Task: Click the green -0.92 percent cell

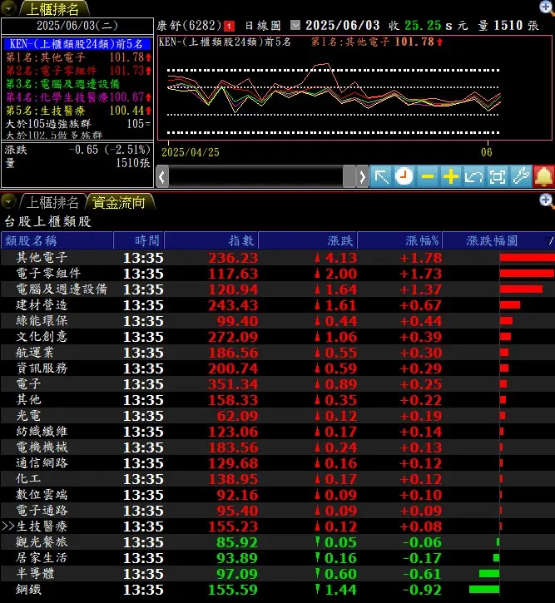Action: coord(422,589)
